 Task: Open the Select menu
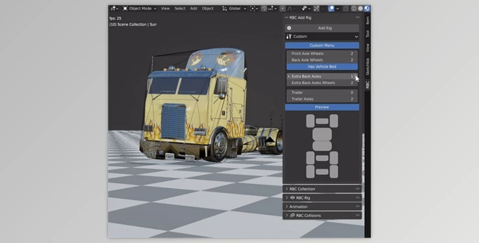[180, 9]
